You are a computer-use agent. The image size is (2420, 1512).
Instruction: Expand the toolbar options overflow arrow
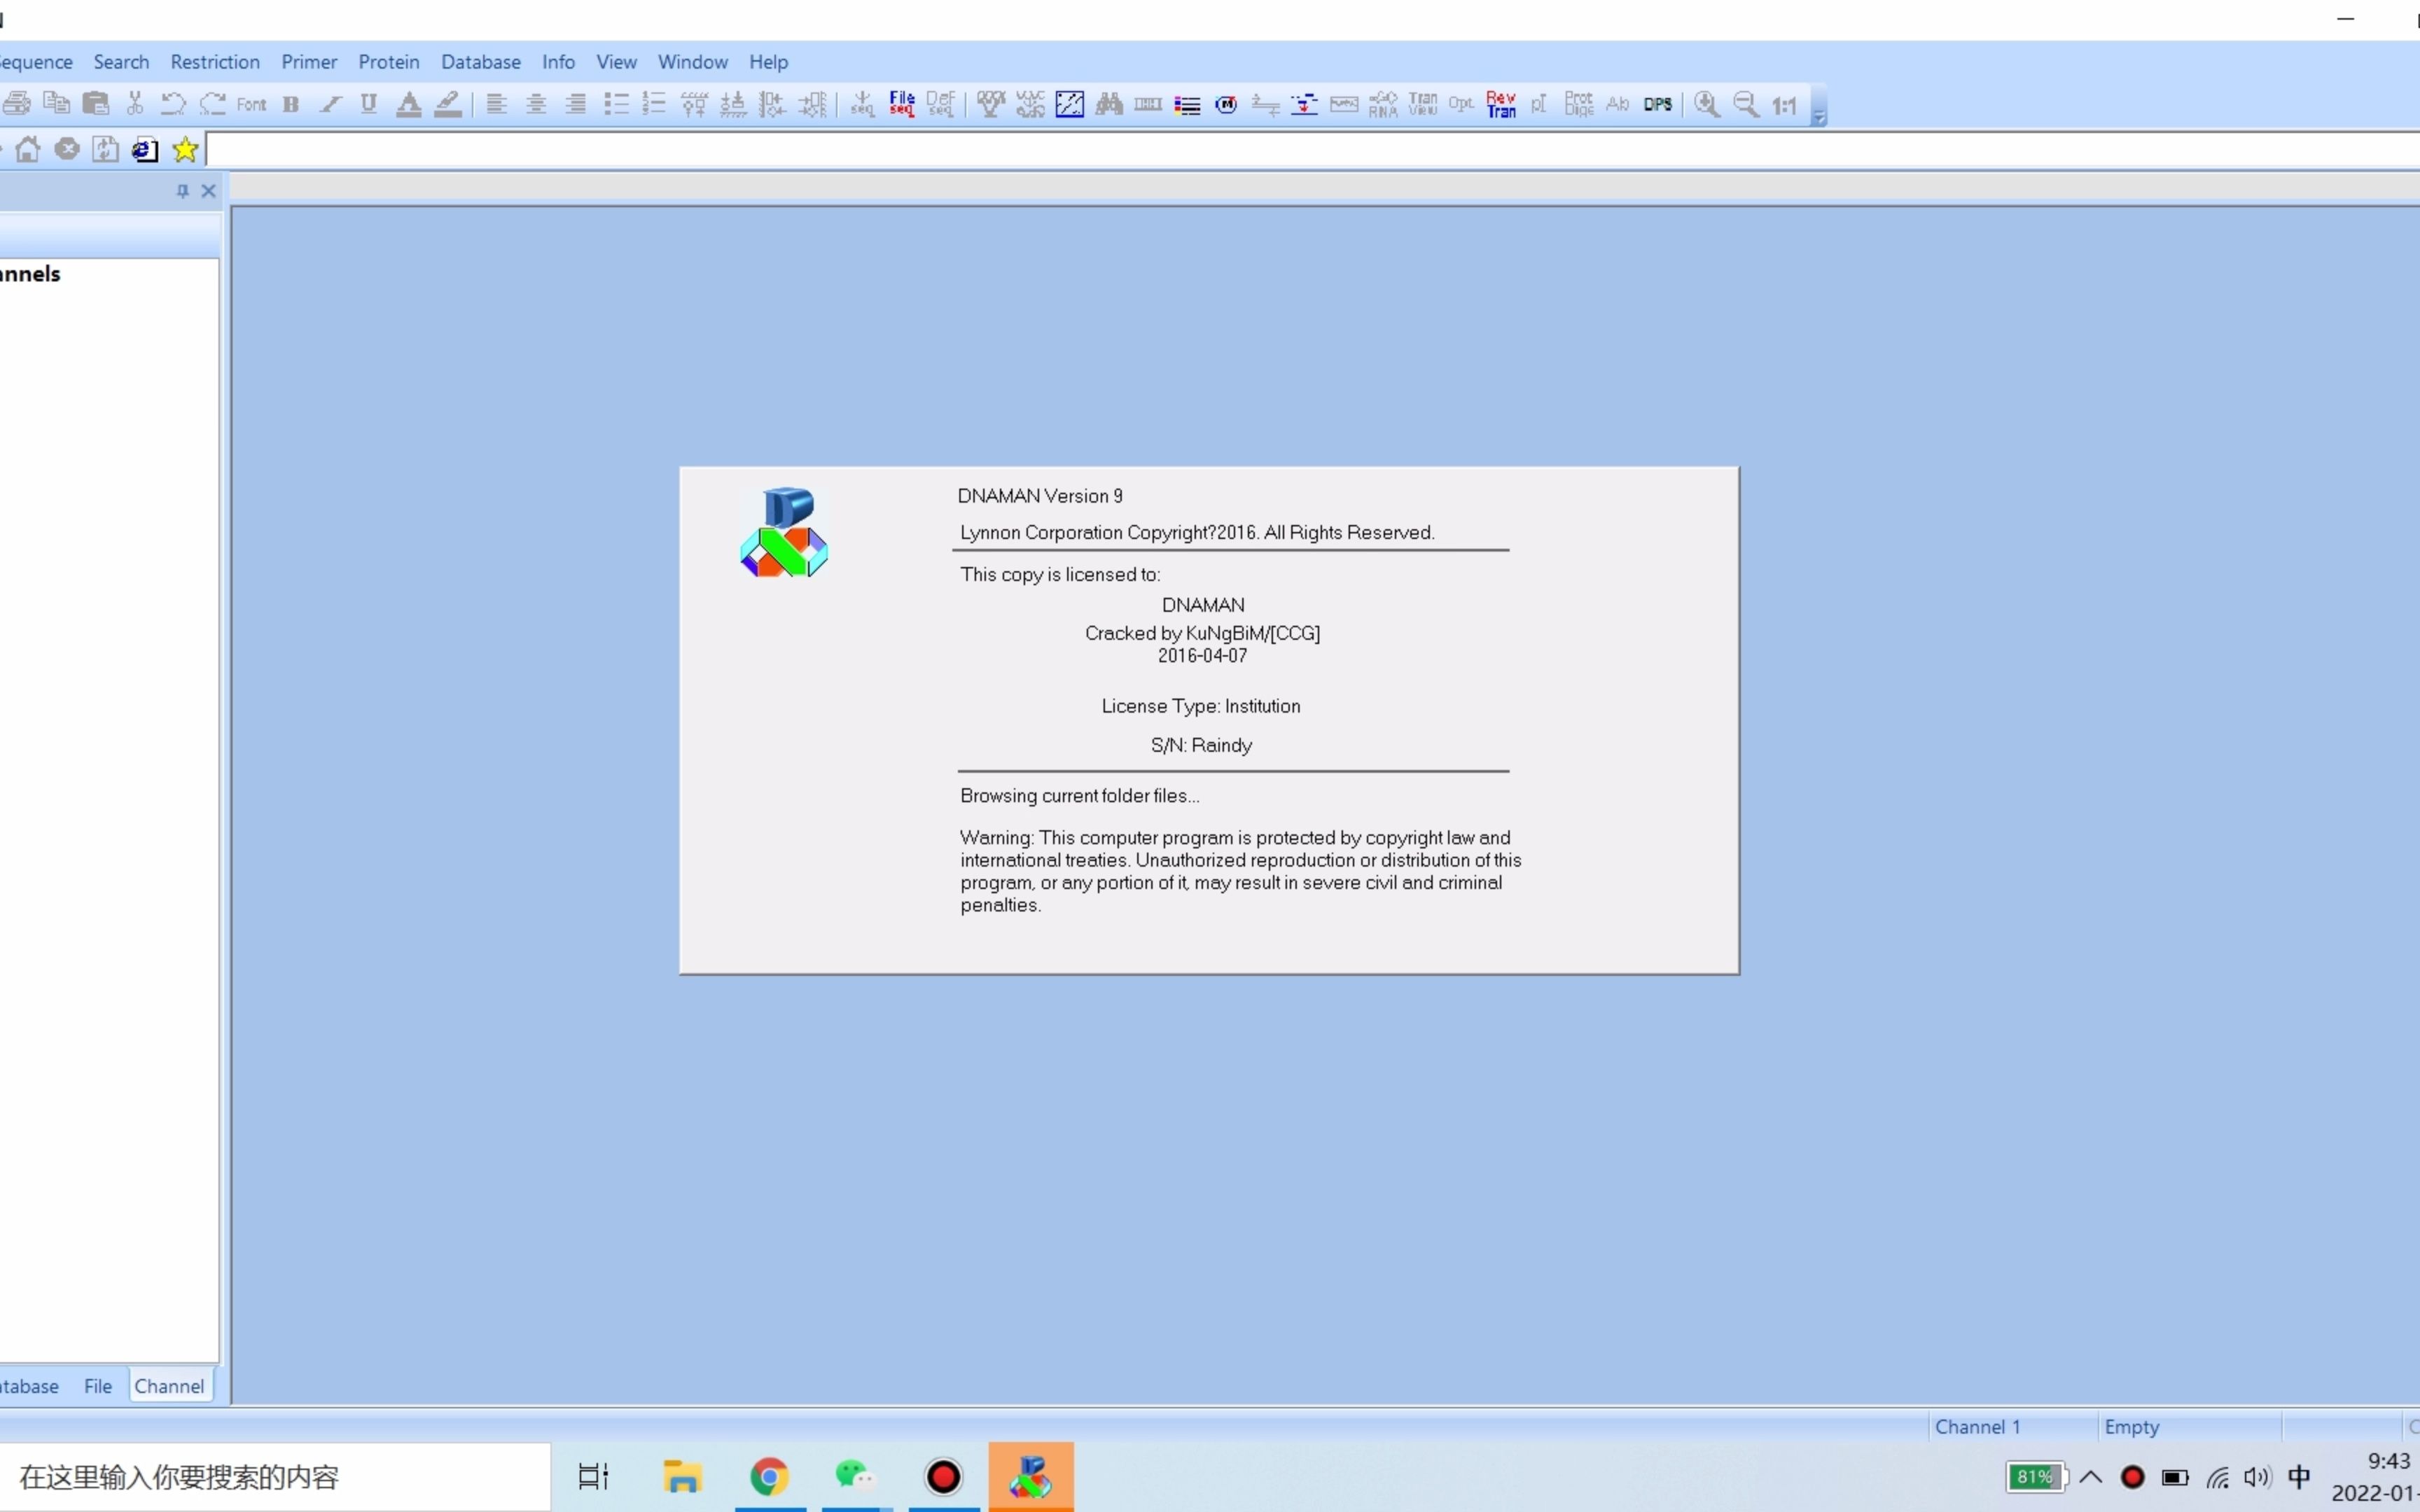(x=1819, y=116)
